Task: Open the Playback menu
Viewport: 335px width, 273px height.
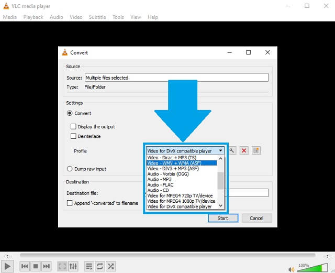Action: [x=33, y=17]
